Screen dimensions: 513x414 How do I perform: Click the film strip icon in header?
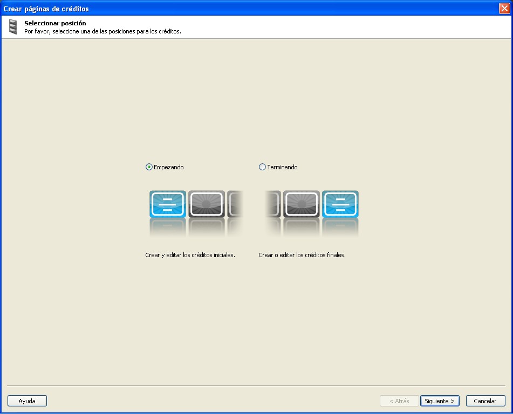click(13, 27)
